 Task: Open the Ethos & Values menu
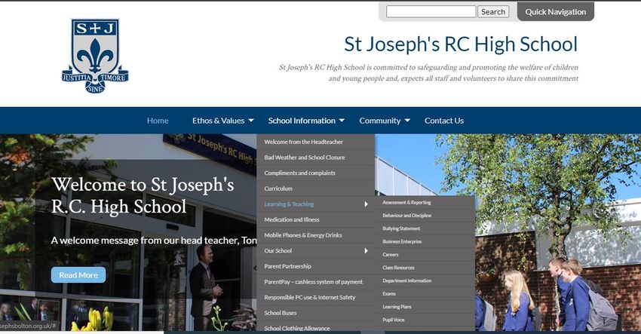[x=218, y=121]
